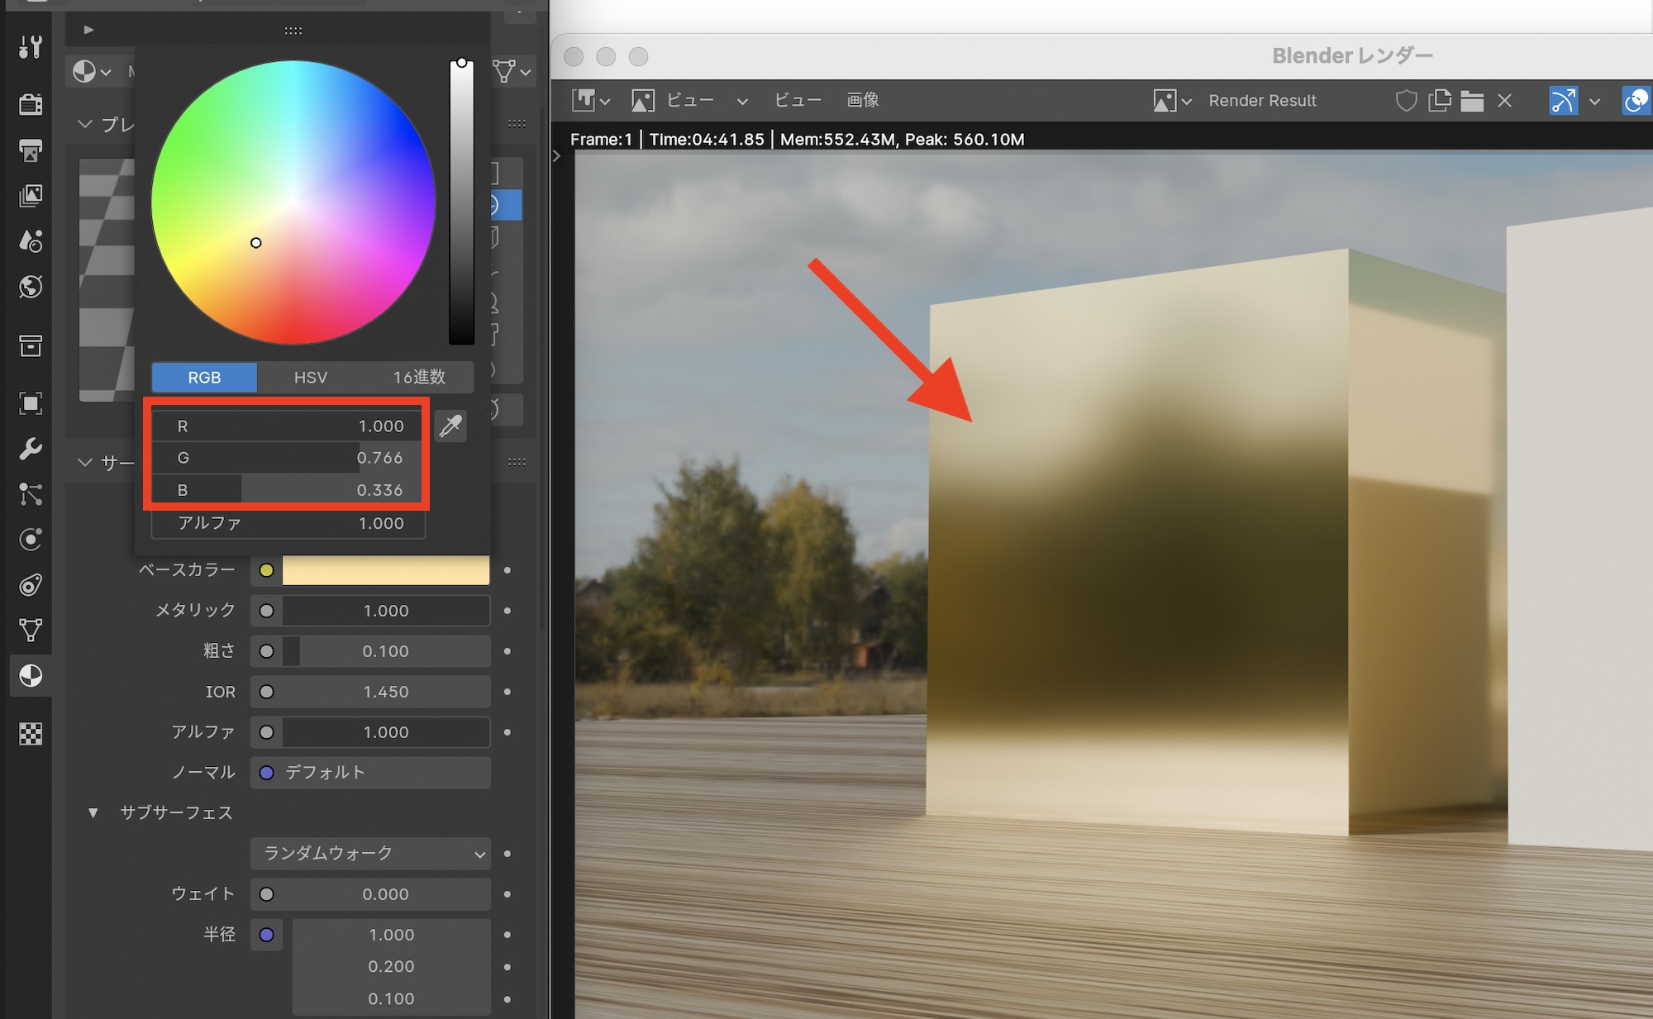The image size is (1653, 1019).
Task: Click the ベースカラー color swatch
Action: 386,570
